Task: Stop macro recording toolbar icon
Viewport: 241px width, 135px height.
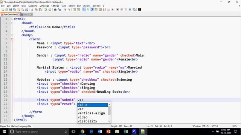Action: click(x=122, y=9)
